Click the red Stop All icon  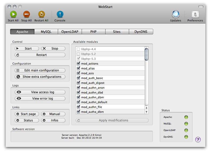pos(27,14)
